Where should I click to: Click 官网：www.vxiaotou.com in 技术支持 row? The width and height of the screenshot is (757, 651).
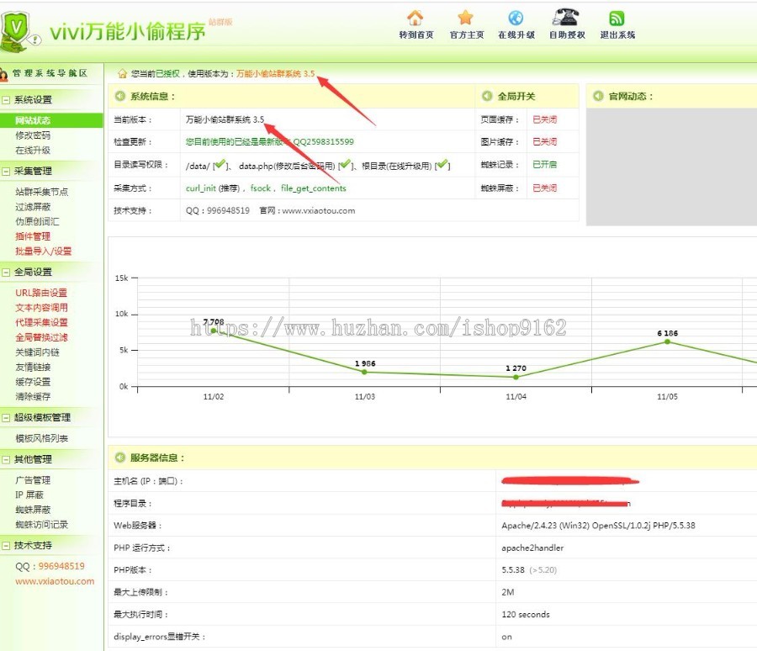coord(307,210)
